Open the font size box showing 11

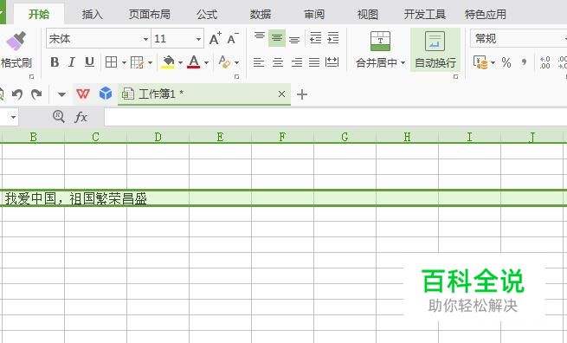point(177,38)
